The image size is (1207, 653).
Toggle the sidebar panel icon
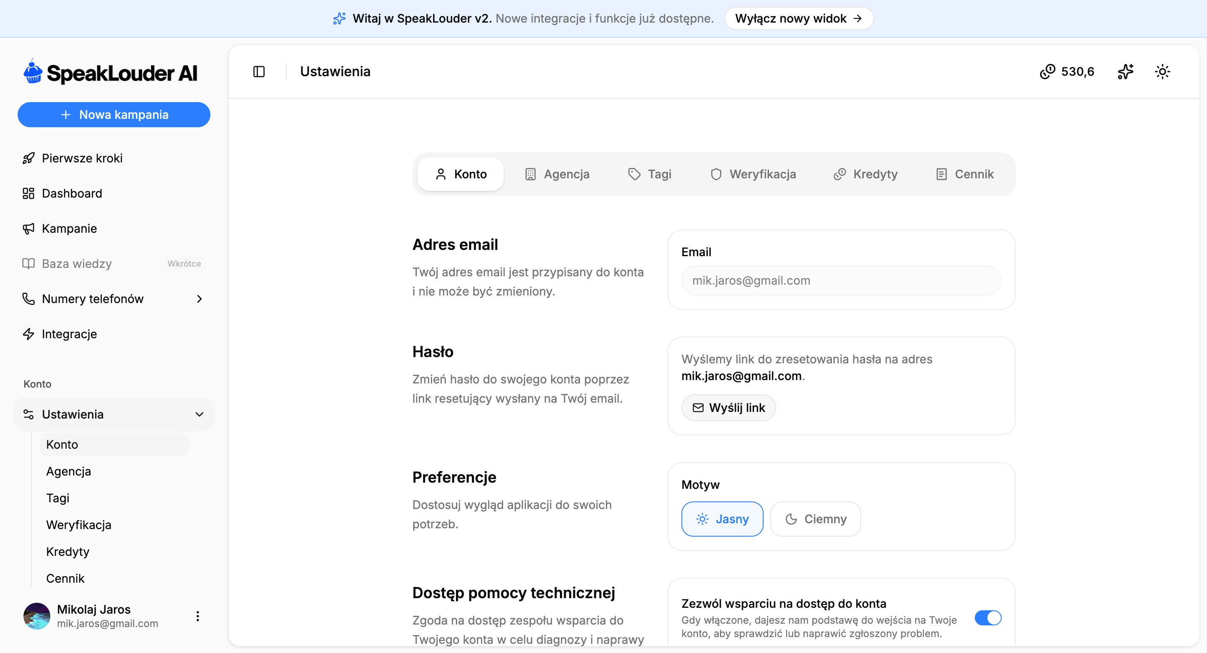259,72
